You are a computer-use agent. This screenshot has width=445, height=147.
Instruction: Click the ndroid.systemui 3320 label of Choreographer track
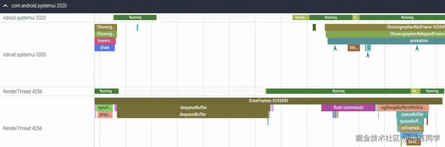tap(24, 55)
